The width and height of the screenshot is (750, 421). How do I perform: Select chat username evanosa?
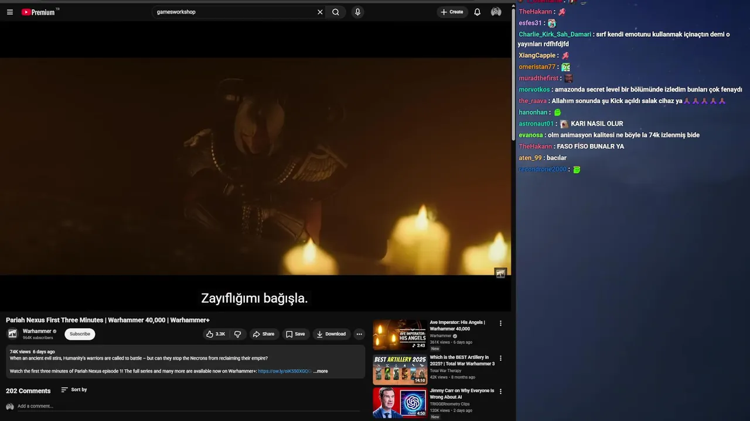pos(531,135)
